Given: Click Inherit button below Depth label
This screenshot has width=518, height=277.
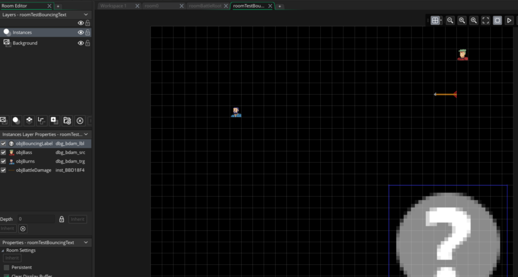Looking at the screenshot, I should [x=8, y=228].
